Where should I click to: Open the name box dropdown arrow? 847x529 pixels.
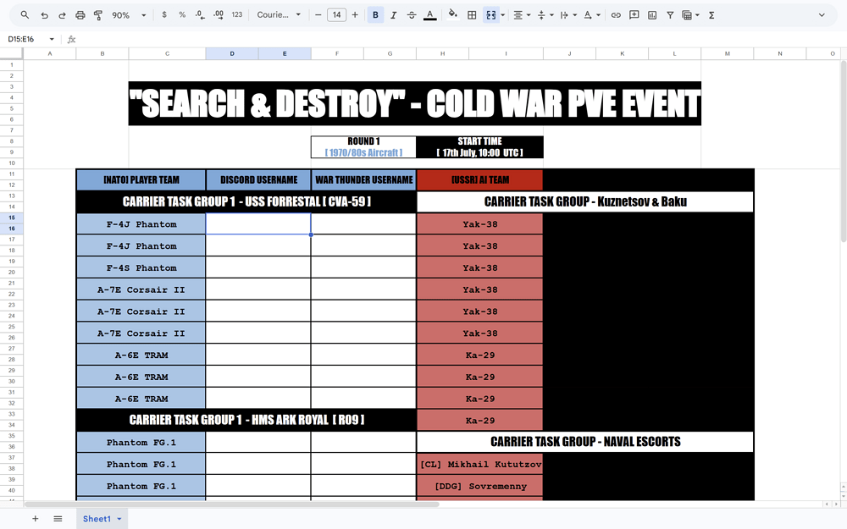[52, 39]
